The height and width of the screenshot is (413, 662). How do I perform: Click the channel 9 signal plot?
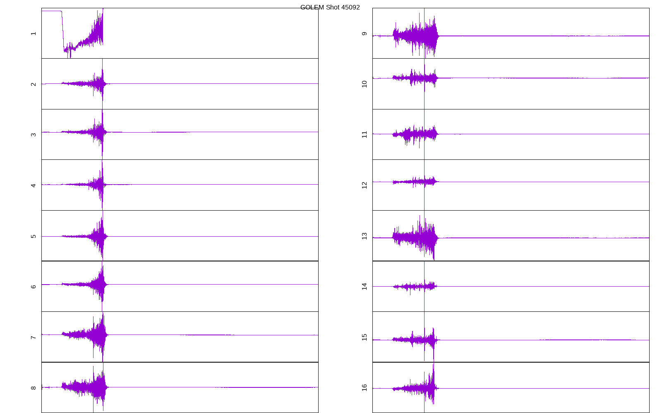coord(511,33)
